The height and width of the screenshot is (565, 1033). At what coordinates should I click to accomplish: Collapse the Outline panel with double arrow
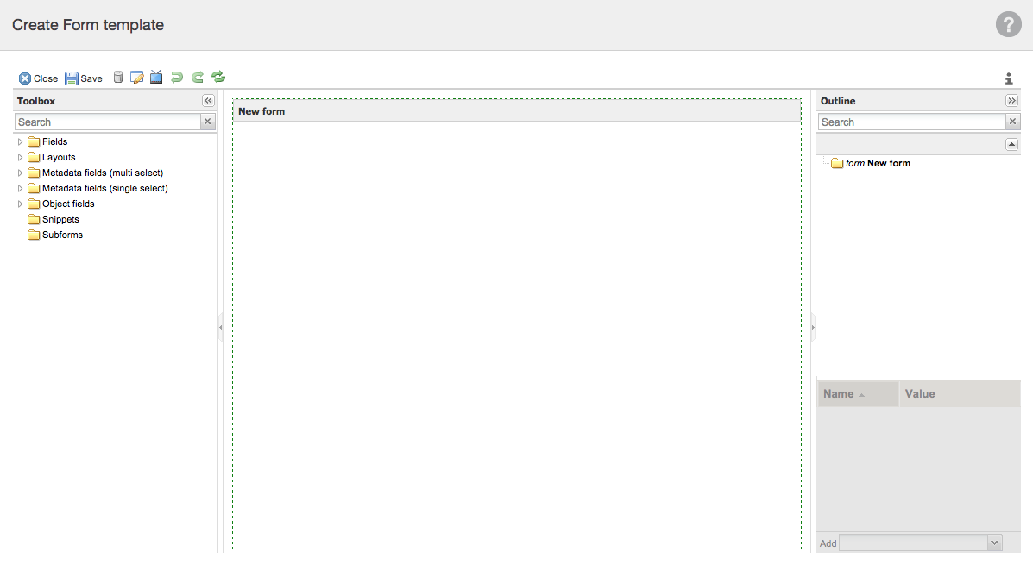tap(1011, 101)
